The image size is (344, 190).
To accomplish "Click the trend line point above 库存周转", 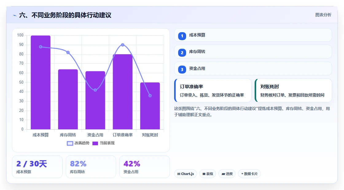I will [x=68, y=52].
